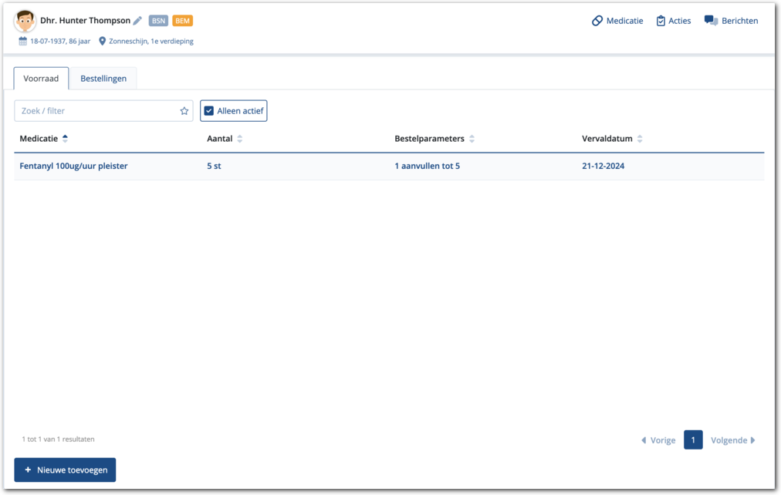
Task: Click the pencil edit icon beside patient name
Action: [138, 21]
